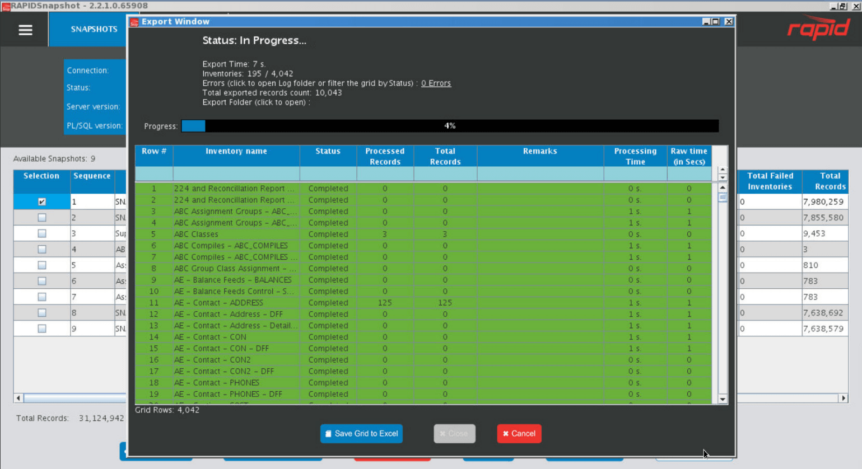Screen dimensions: 862x469
Task: Check the box for snapshot sequence 6
Action: (x=42, y=281)
